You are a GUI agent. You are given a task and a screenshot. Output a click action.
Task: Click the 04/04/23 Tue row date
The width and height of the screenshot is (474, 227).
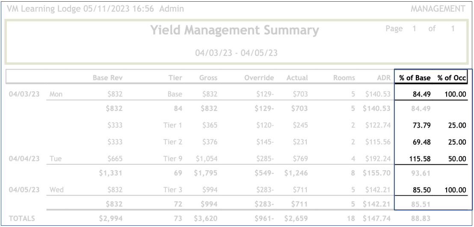[25, 159]
